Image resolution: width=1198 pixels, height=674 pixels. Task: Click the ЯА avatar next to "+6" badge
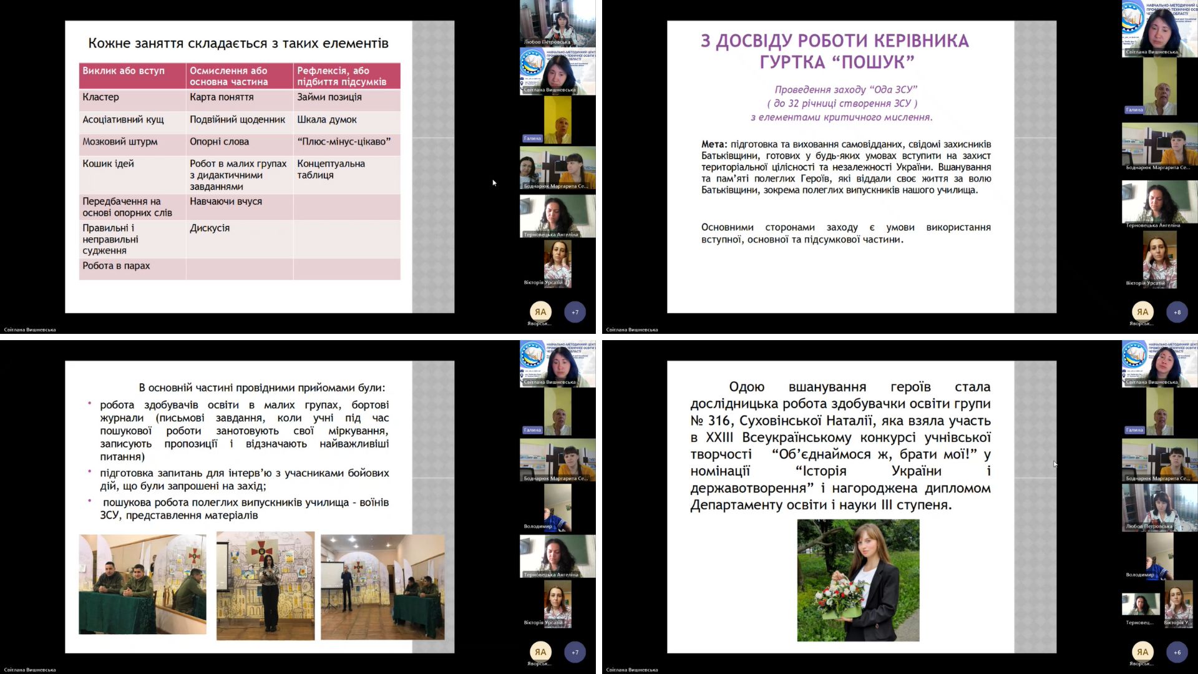pos(1142,652)
